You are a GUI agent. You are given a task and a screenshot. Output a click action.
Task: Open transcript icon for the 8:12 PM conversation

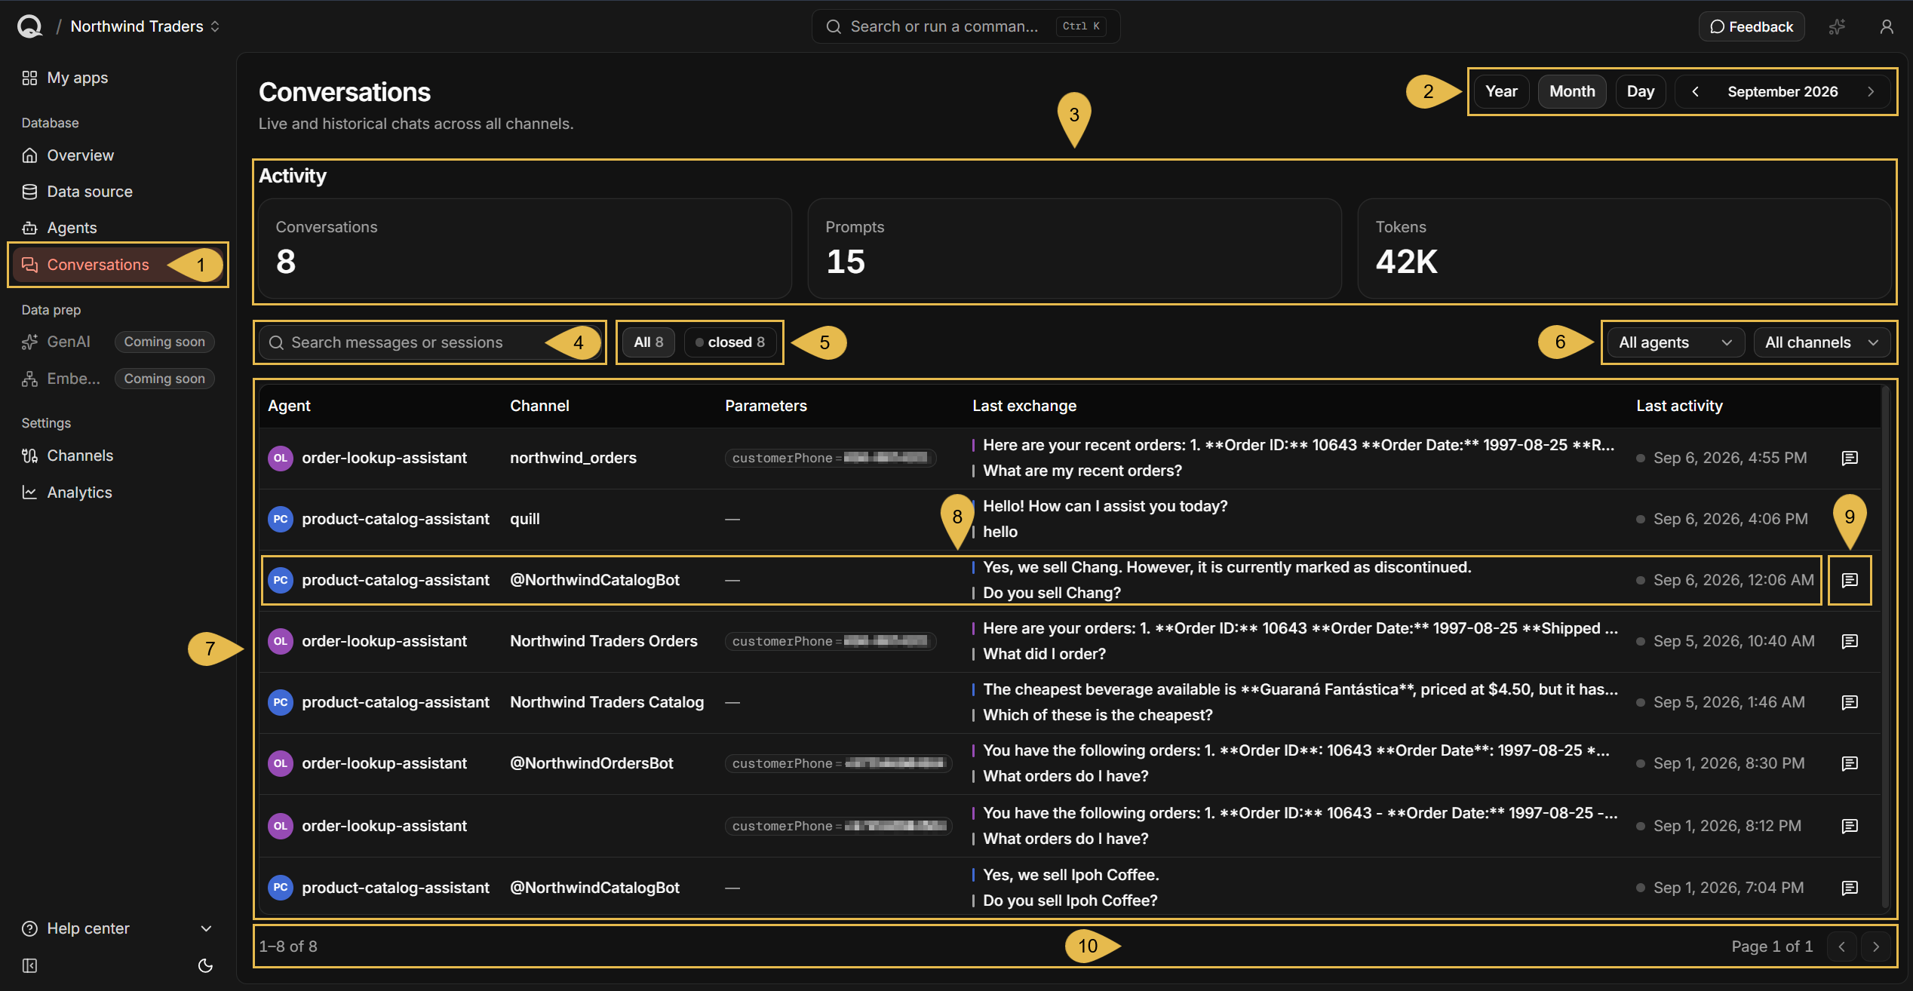point(1849,826)
